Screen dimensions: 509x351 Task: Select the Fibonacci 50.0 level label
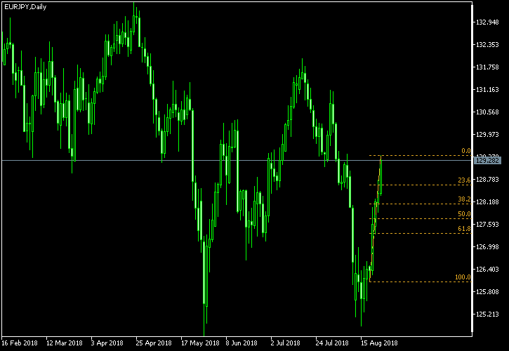[464, 214]
